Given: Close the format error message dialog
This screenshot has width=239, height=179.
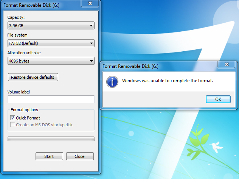Looking at the screenshot, I should coord(227,64).
